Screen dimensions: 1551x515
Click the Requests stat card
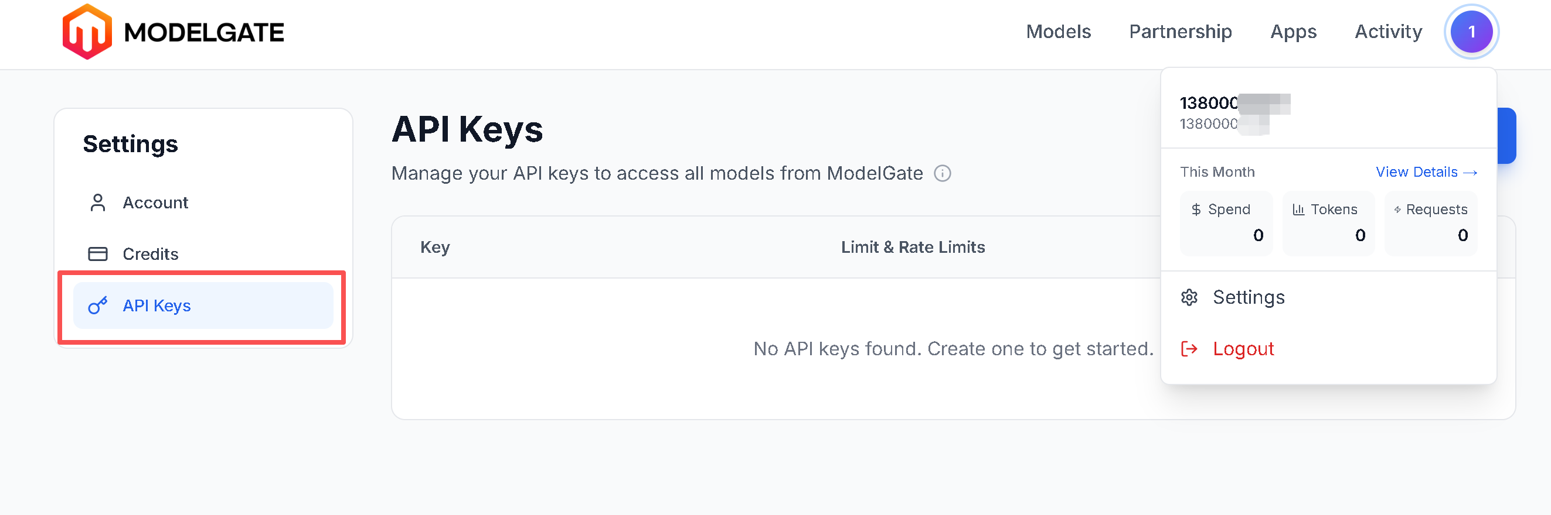pyautogui.click(x=1431, y=223)
